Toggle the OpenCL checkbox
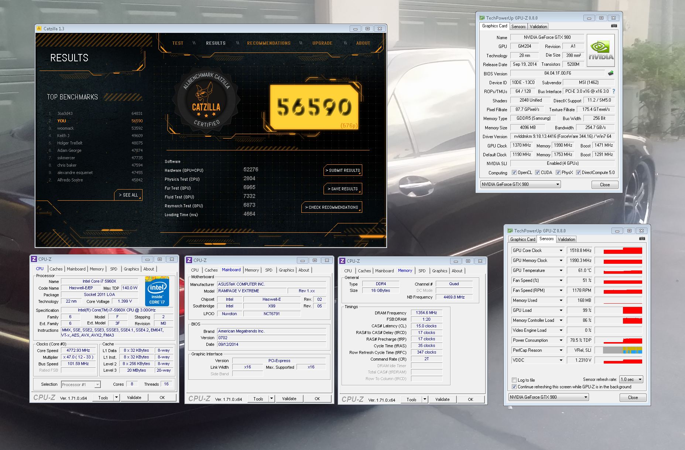This screenshot has width=685, height=450. (x=514, y=173)
